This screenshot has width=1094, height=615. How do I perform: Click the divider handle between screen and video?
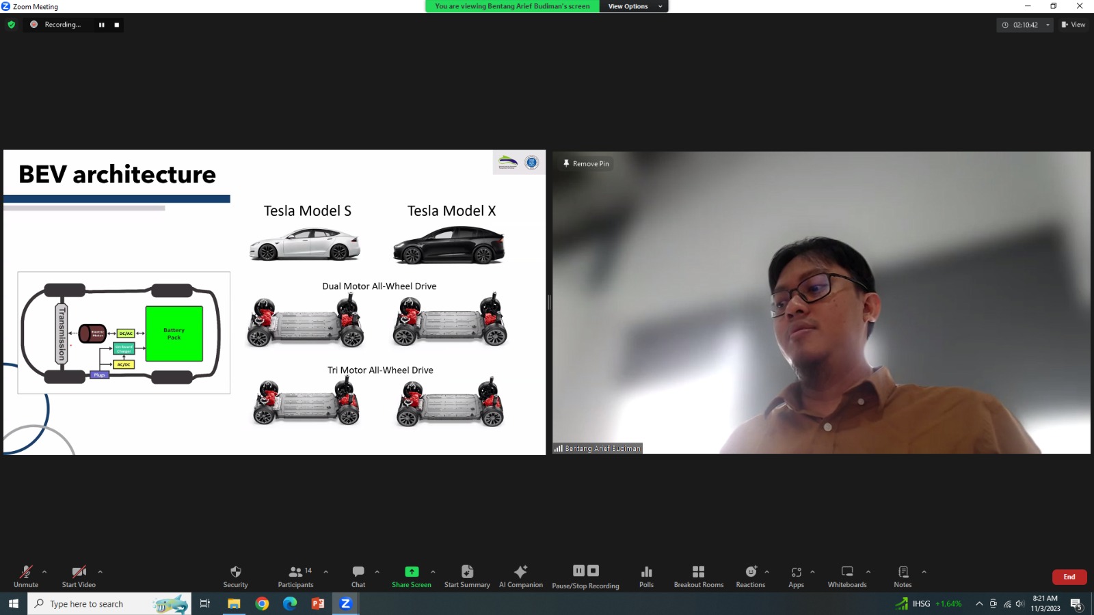(549, 302)
